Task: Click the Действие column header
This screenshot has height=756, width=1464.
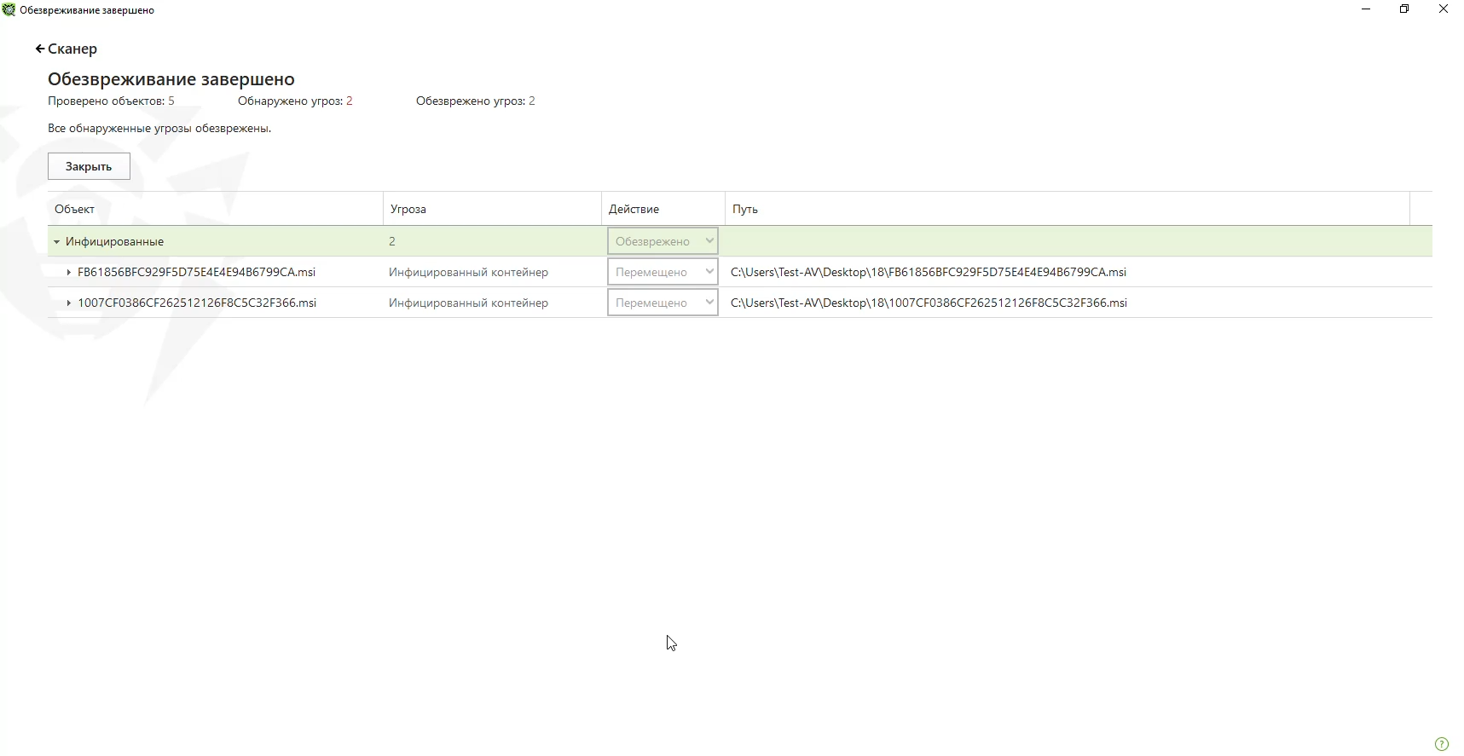Action: click(x=663, y=209)
